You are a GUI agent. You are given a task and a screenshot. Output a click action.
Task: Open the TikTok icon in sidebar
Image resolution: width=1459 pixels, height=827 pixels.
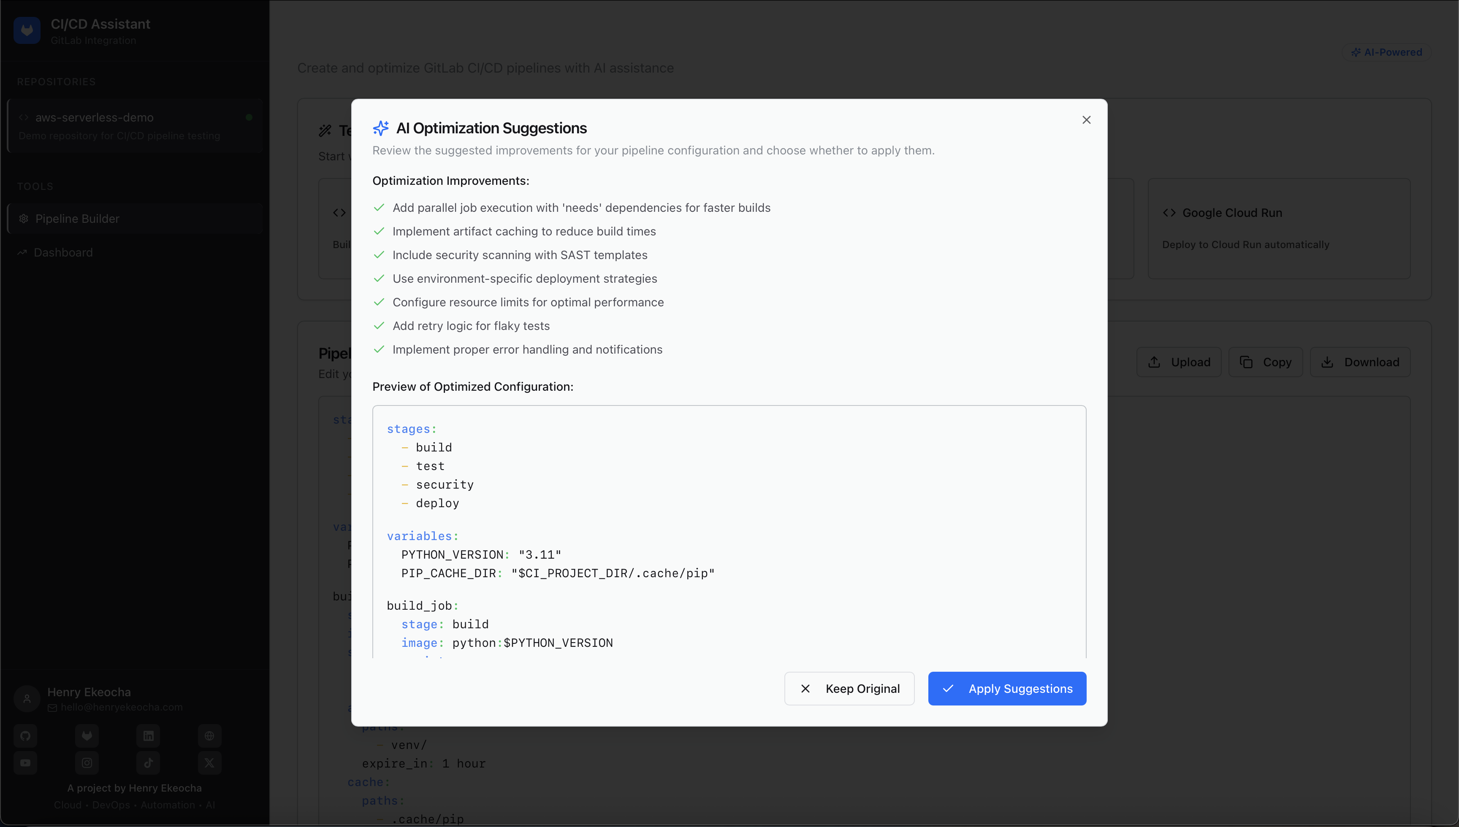point(148,763)
